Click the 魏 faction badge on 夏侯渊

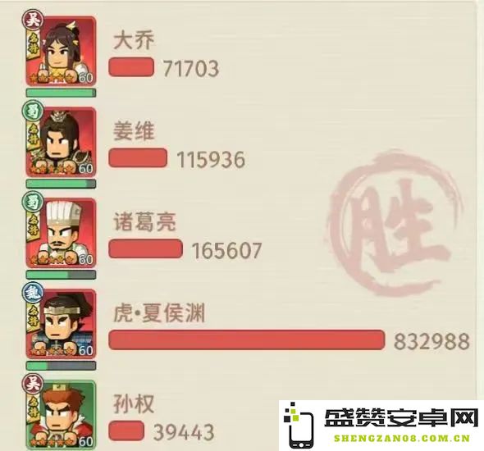click(33, 293)
